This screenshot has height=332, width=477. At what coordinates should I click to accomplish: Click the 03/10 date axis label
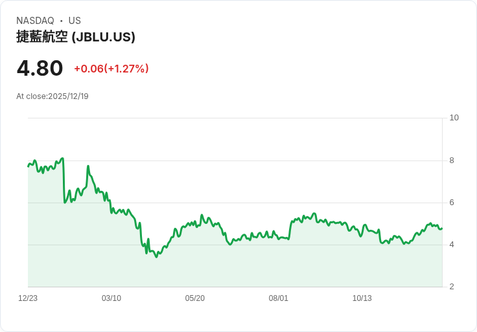pyautogui.click(x=111, y=298)
